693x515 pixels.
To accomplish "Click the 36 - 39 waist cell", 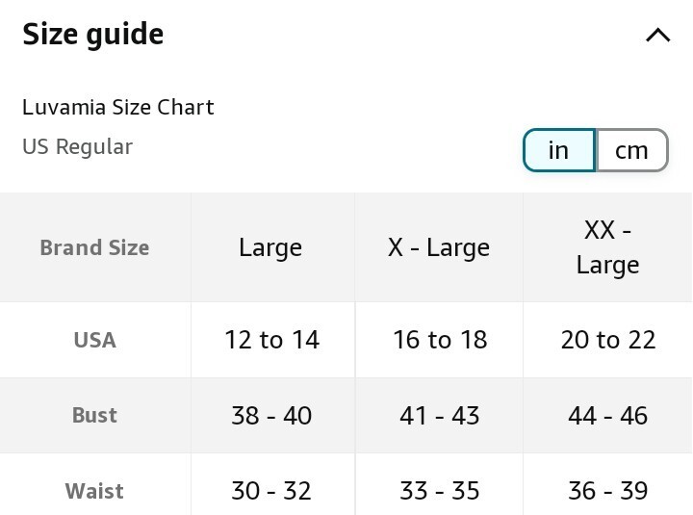I will pos(608,491).
